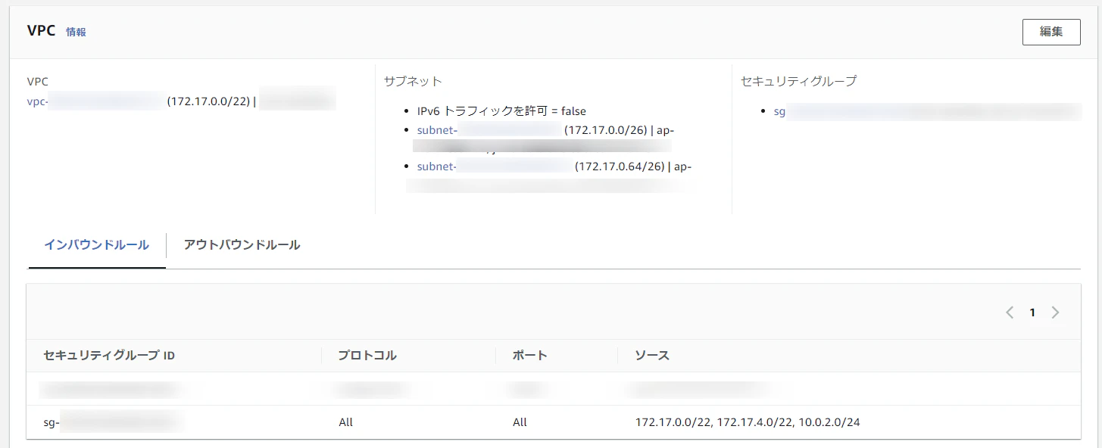Select page number 1 in pagination
This screenshot has height=448, width=1102.
click(1032, 313)
